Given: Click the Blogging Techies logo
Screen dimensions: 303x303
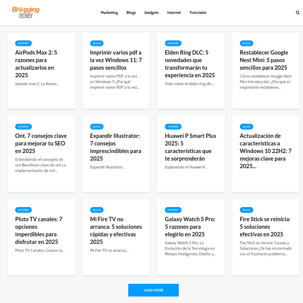Looking at the screenshot, I should coord(26,12).
